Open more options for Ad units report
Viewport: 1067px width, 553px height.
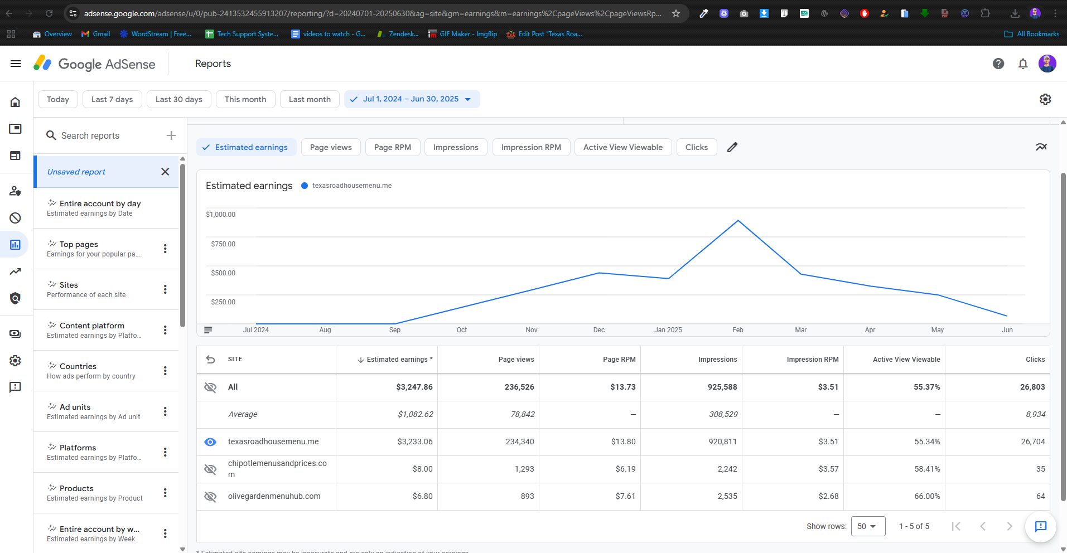click(x=165, y=411)
